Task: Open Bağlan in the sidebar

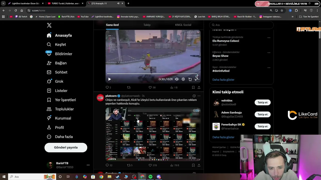Action: coord(57,63)
